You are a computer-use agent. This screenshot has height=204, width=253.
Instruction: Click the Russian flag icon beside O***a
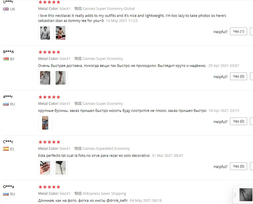[x=6, y=194]
